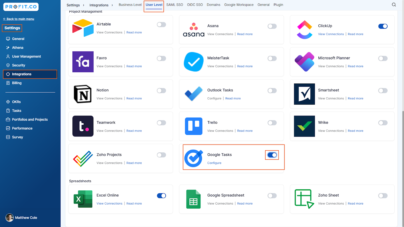Open the Business Level tab
This screenshot has width=404, height=227.
[x=130, y=5]
